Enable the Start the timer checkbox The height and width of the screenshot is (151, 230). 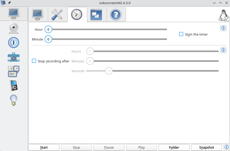(x=181, y=34)
